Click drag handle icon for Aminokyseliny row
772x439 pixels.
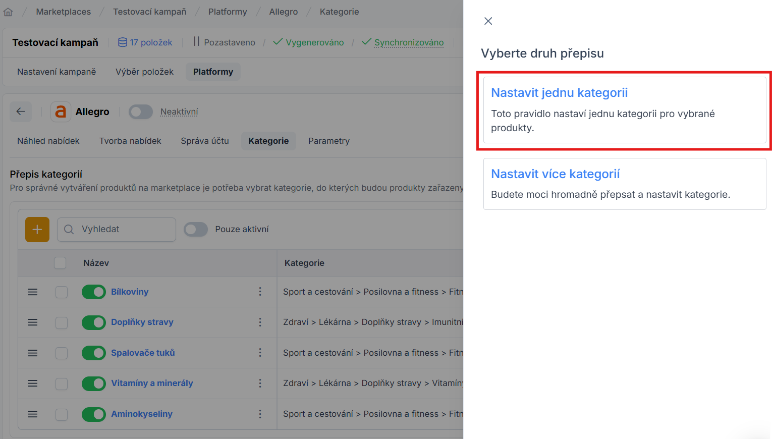pos(33,414)
